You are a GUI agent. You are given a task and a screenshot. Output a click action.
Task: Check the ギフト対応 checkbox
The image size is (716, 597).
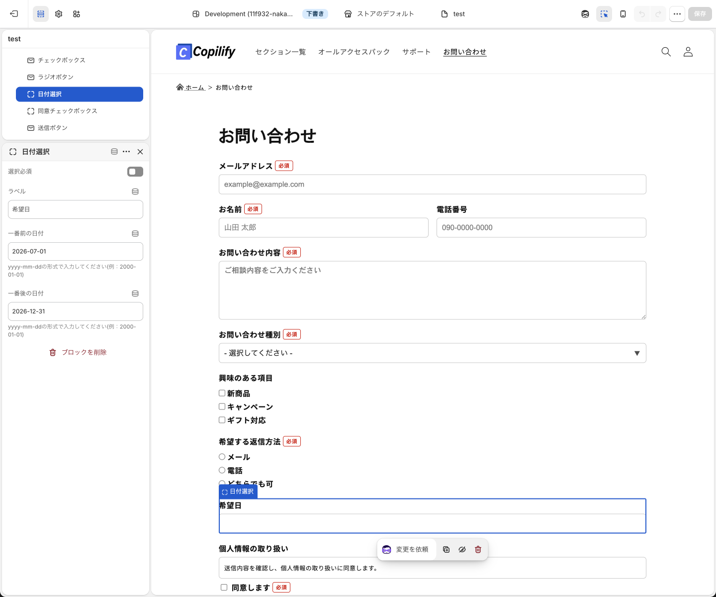222,420
